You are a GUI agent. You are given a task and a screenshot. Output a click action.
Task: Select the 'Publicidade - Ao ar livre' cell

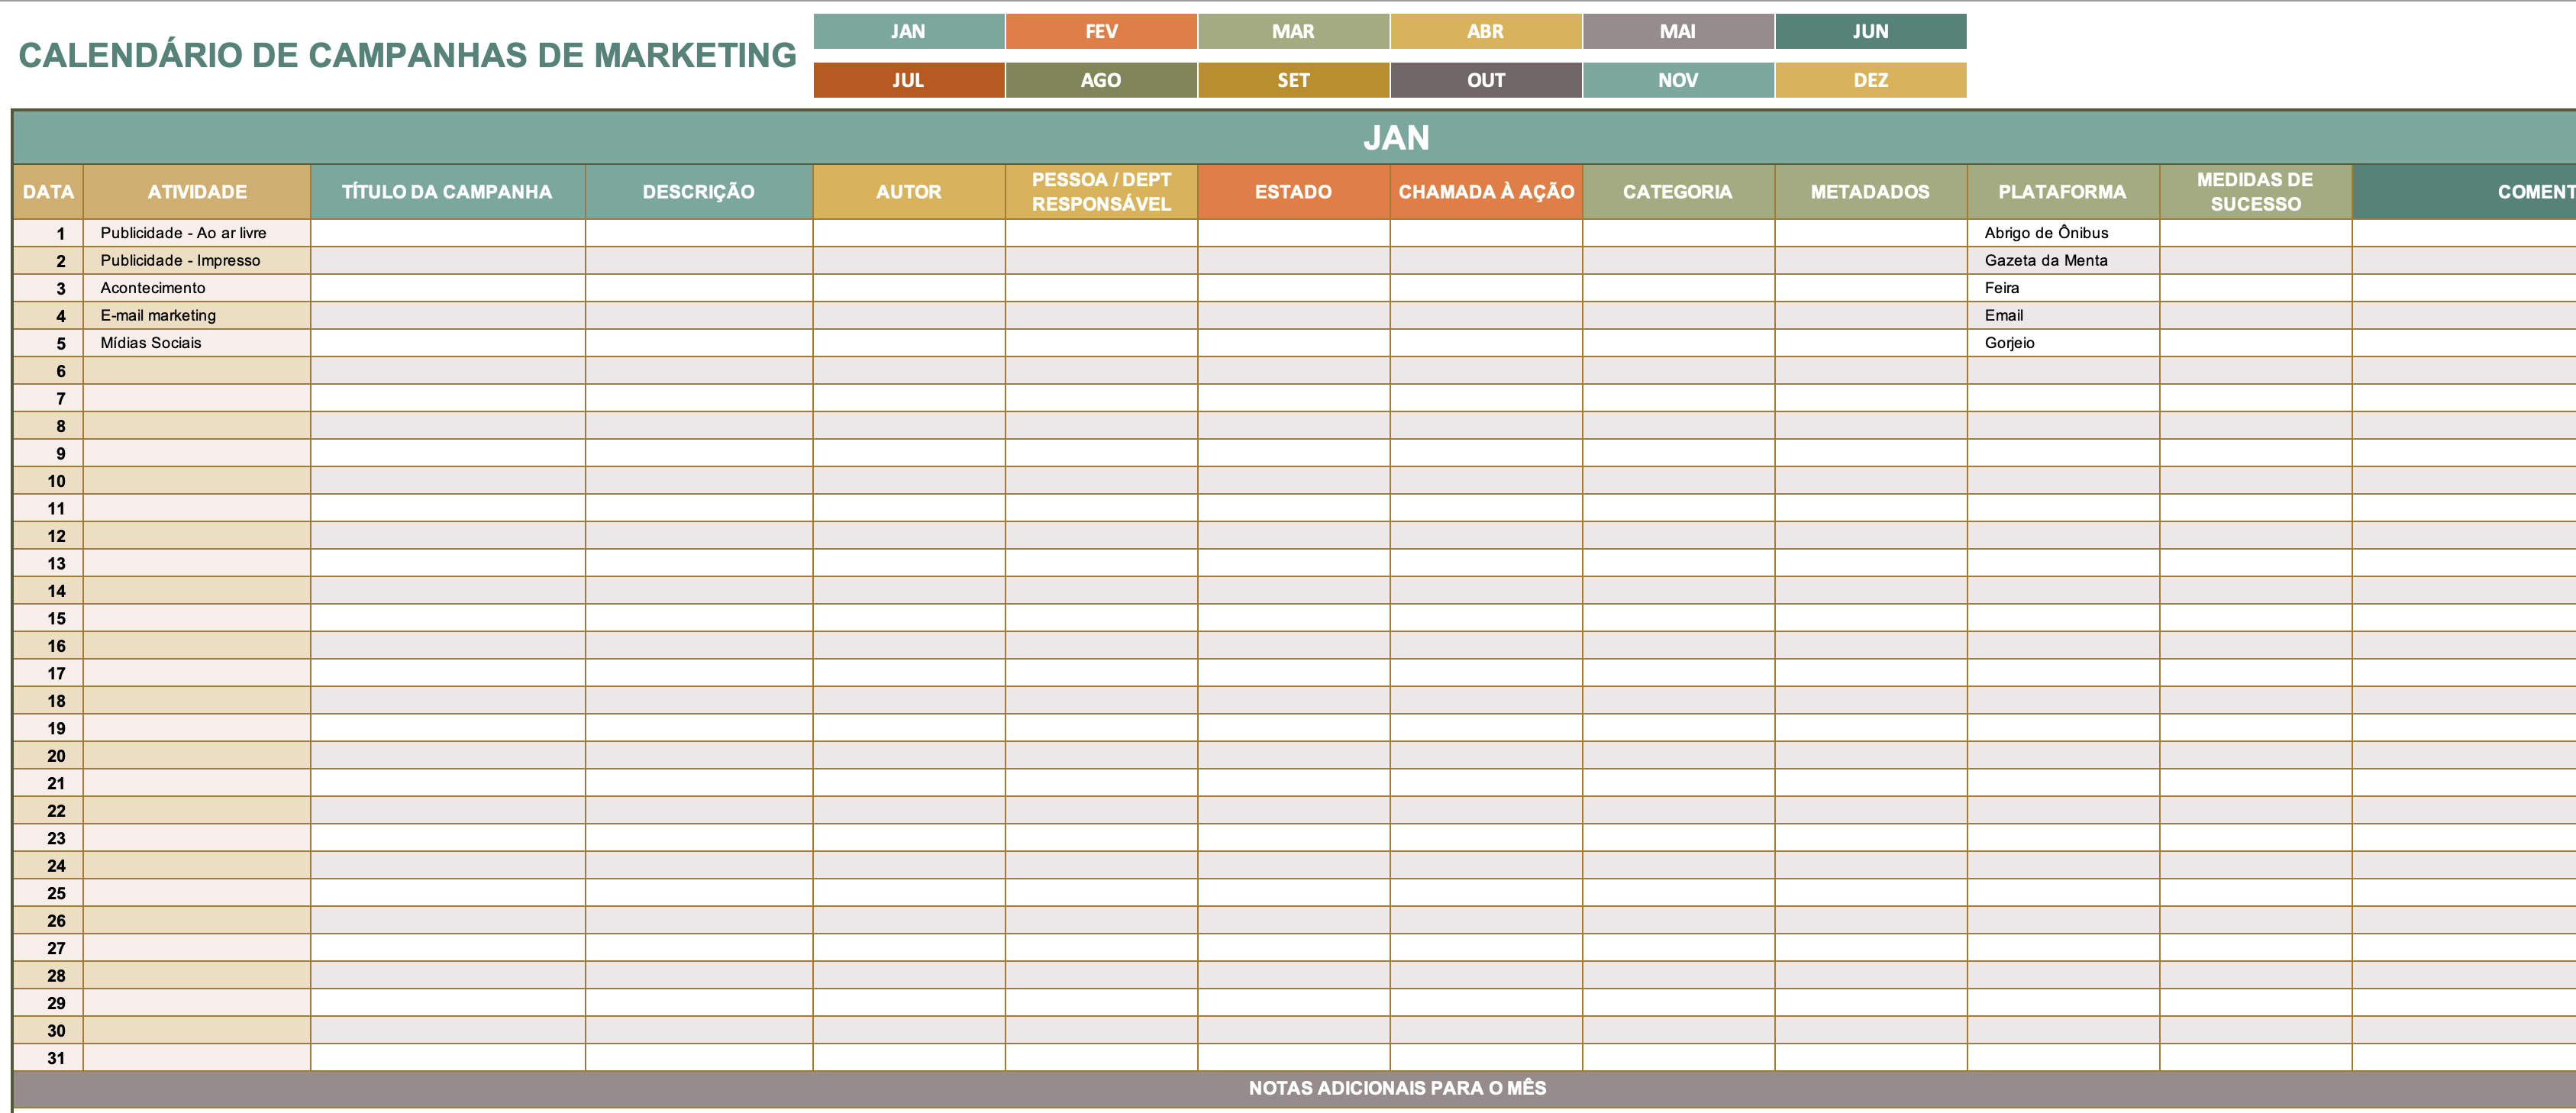(197, 233)
